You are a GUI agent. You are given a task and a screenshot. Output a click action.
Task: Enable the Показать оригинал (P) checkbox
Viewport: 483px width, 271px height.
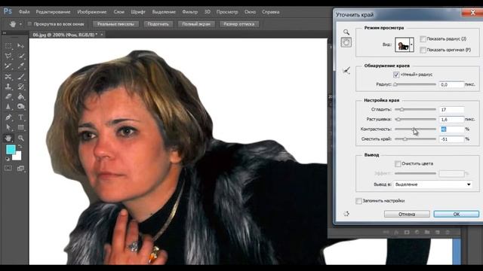tap(423, 50)
